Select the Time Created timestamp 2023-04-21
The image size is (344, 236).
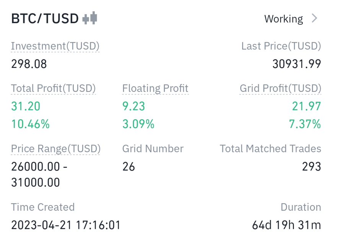click(x=66, y=225)
